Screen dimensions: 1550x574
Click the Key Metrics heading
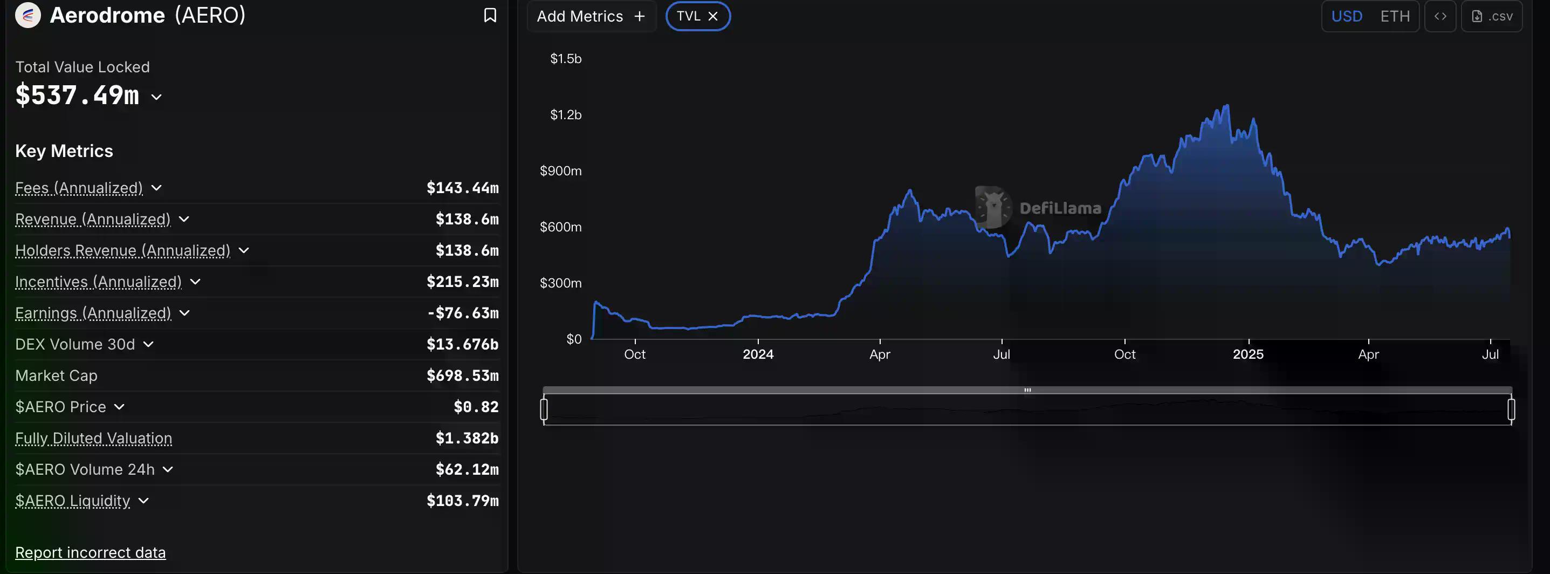tap(64, 151)
